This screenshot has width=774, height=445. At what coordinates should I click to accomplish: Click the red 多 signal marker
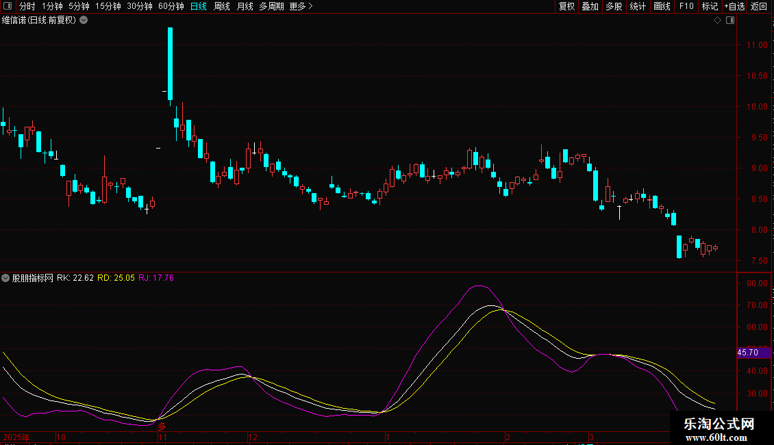coord(162,427)
